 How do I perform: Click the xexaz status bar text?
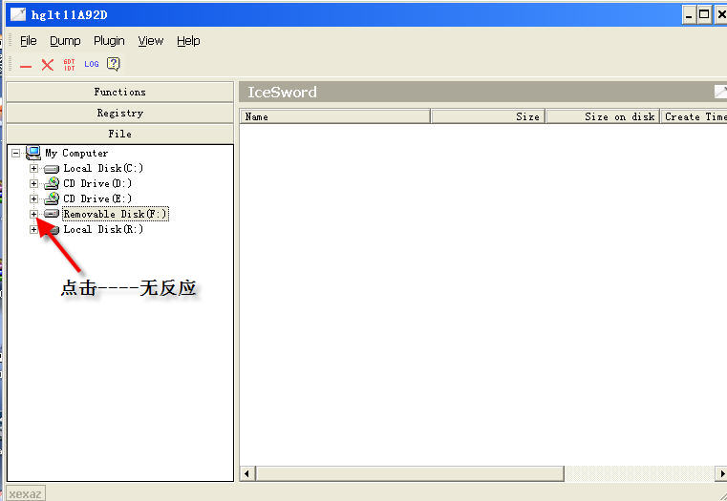click(26, 494)
